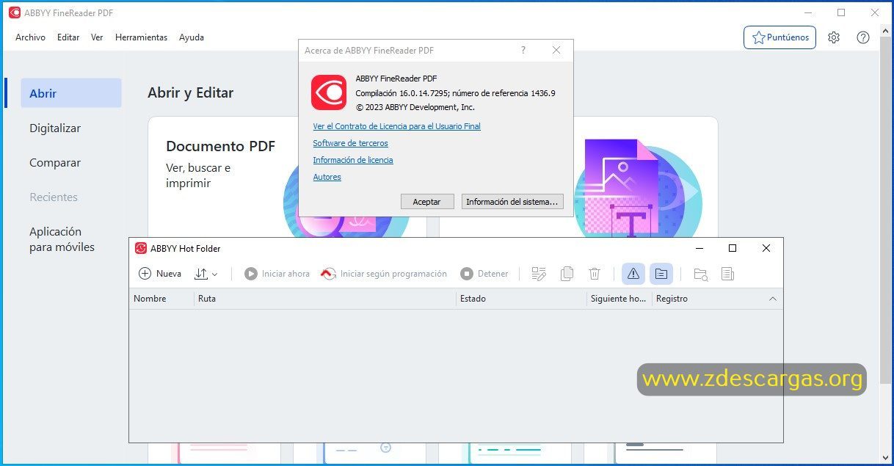Open the Autores link
The image size is (894, 466).
click(327, 177)
